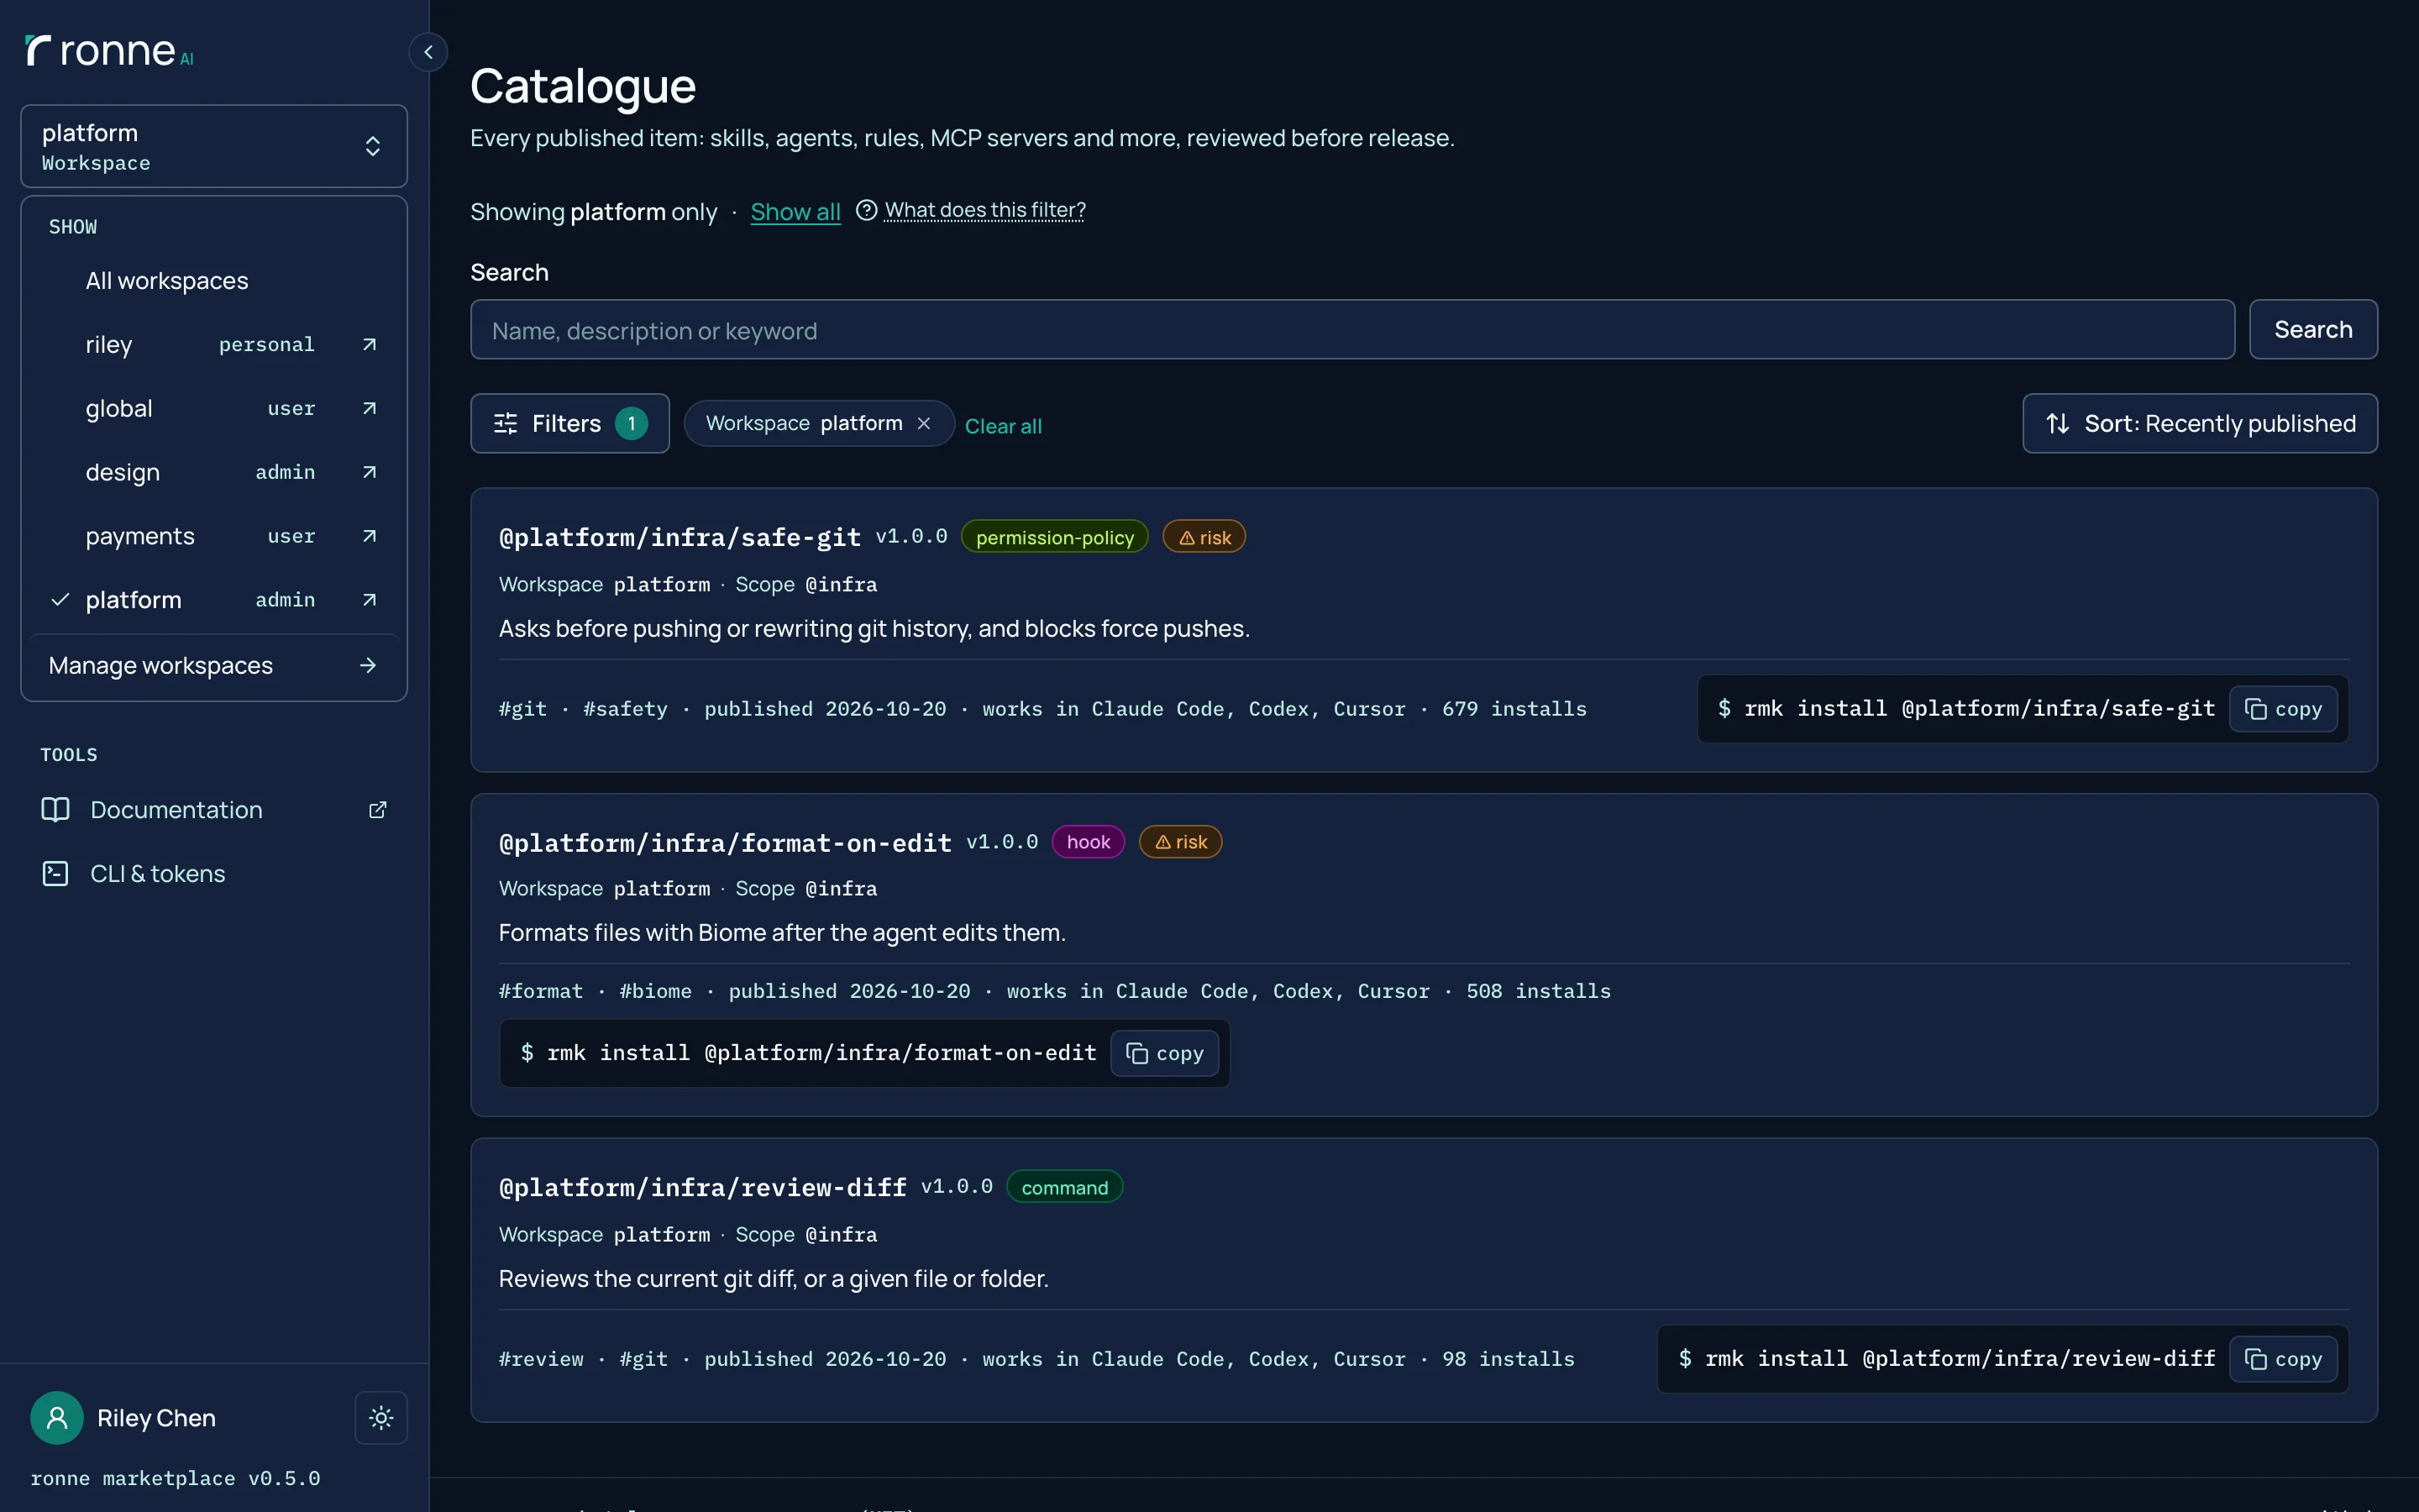
Task: Copy the format-on-edit install command
Action: pos(1164,1054)
